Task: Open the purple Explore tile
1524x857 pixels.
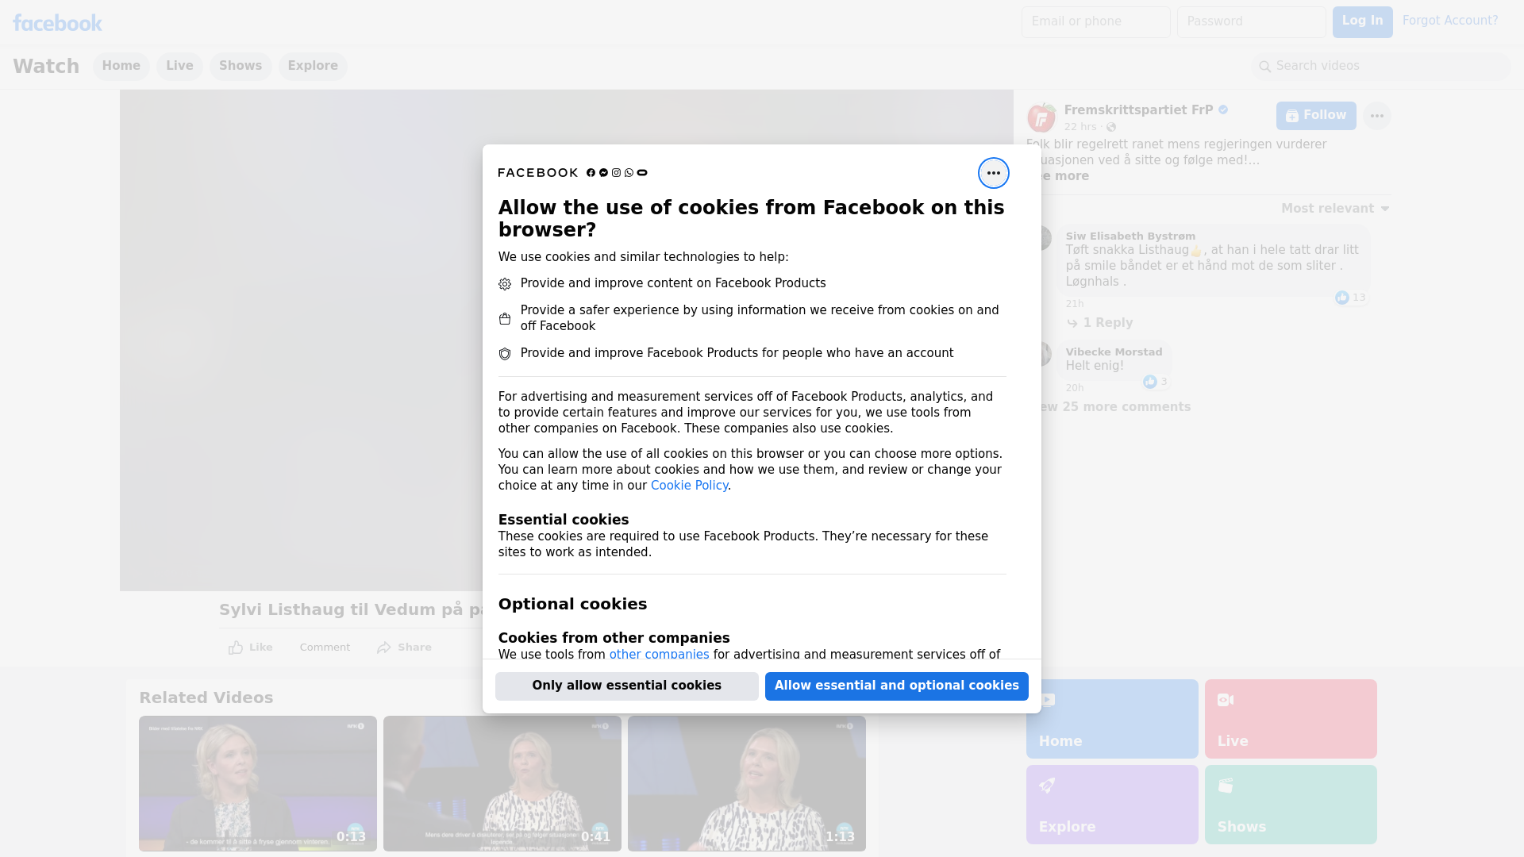Action: (x=1112, y=805)
